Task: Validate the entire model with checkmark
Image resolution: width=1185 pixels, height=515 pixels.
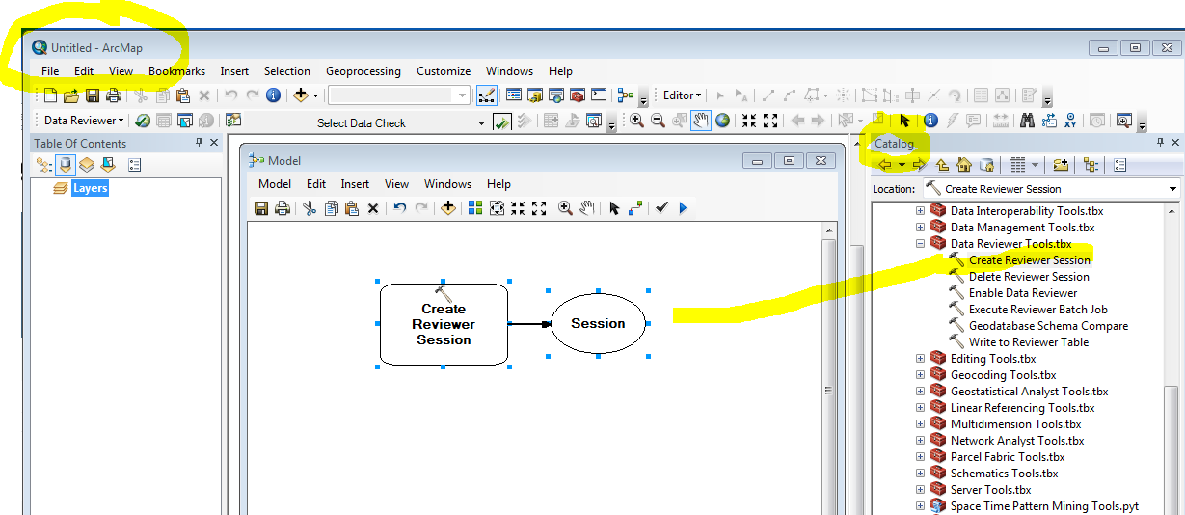Action: pyautogui.click(x=661, y=207)
